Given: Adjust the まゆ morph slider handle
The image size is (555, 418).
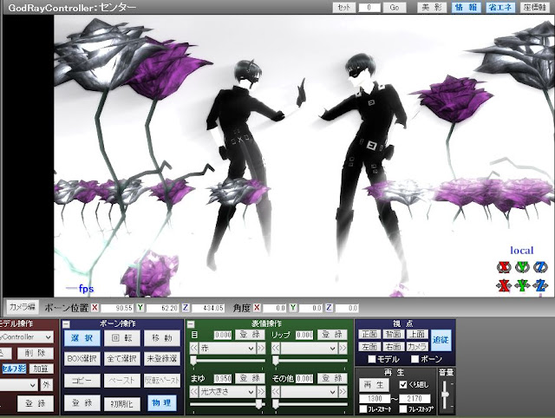Looking at the screenshot, I should click(259, 404).
